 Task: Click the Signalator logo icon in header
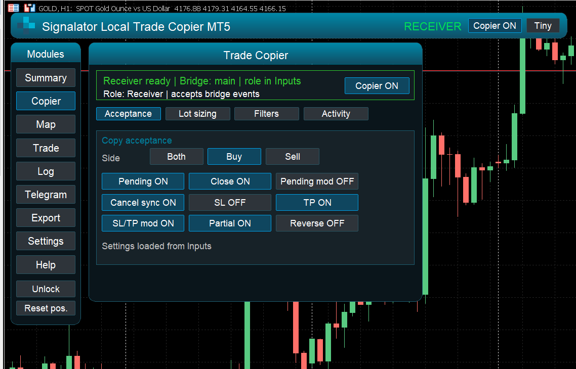(26, 25)
